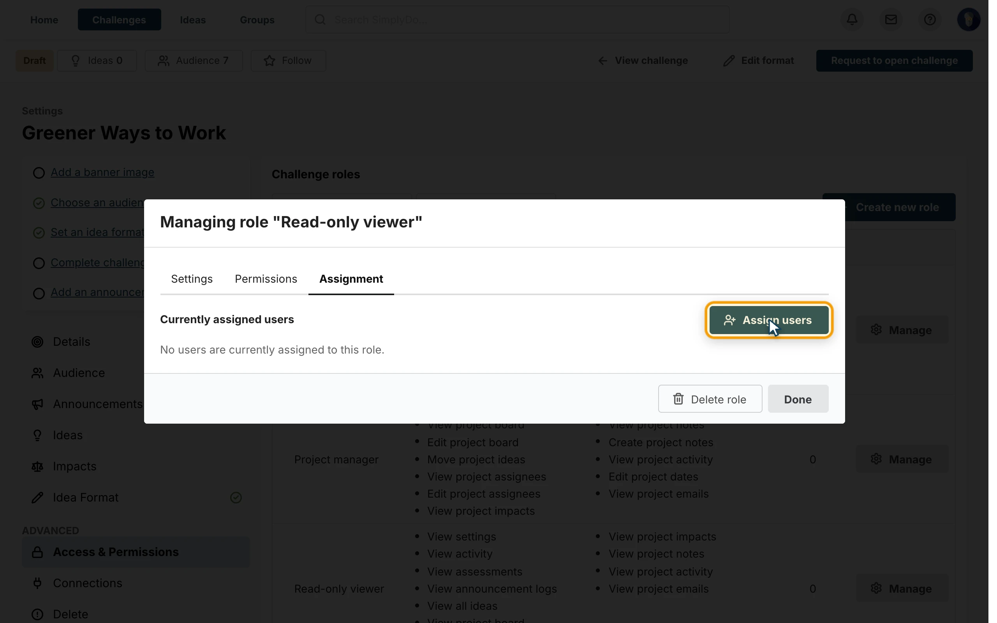The width and height of the screenshot is (997, 623).
Task: Click the add-user icon on Assign users
Action: tap(729, 320)
